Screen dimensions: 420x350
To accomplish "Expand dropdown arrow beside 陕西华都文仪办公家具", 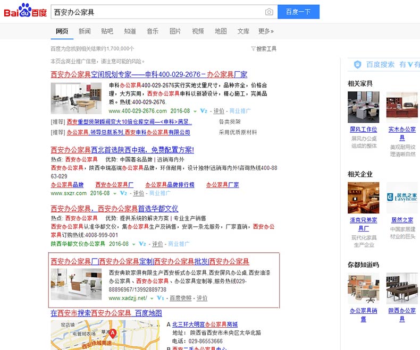I will point(133,244).
